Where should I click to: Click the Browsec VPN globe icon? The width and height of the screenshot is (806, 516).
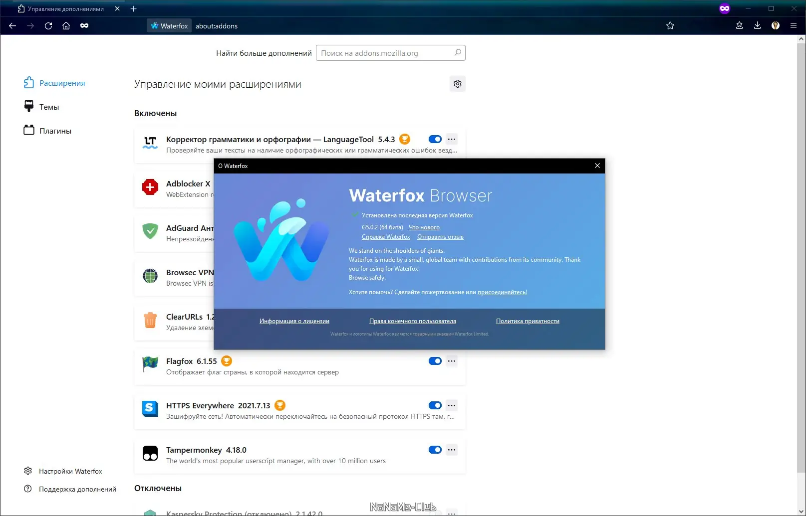coord(150,276)
